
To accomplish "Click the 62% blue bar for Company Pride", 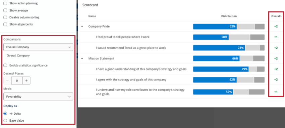I will pos(215,26).
